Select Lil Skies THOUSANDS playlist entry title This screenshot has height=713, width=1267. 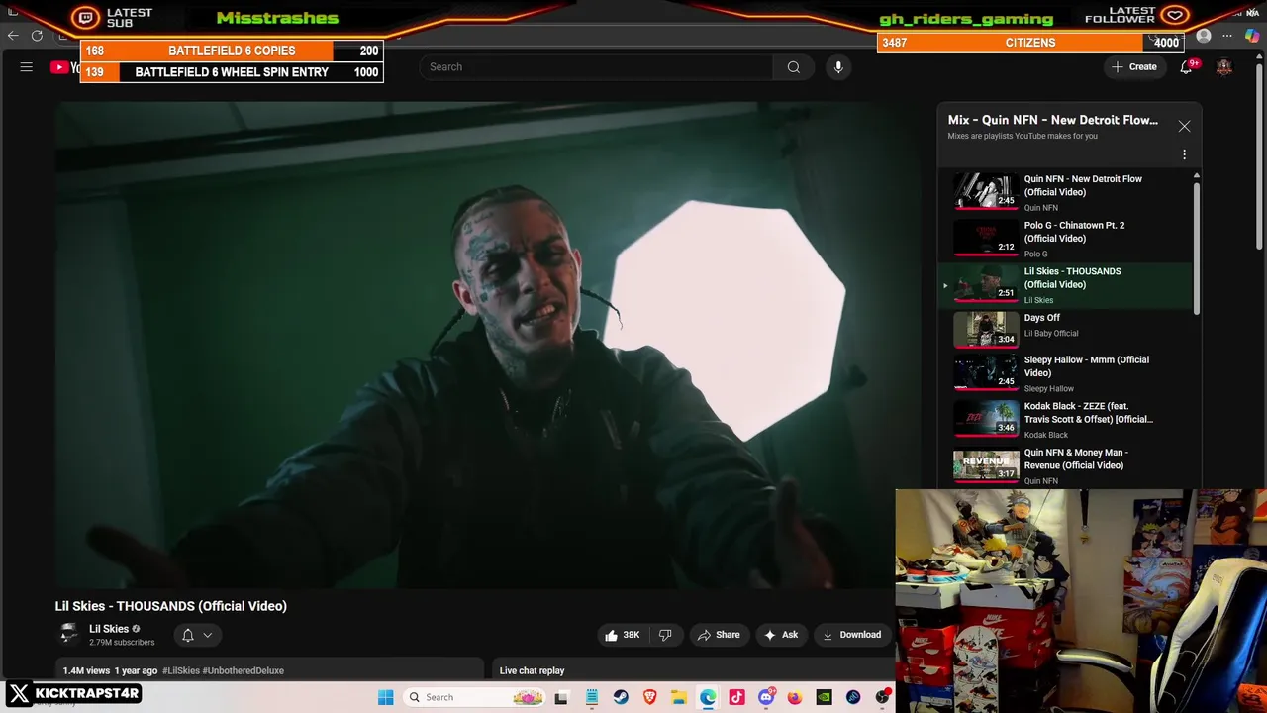coord(1072,278)
